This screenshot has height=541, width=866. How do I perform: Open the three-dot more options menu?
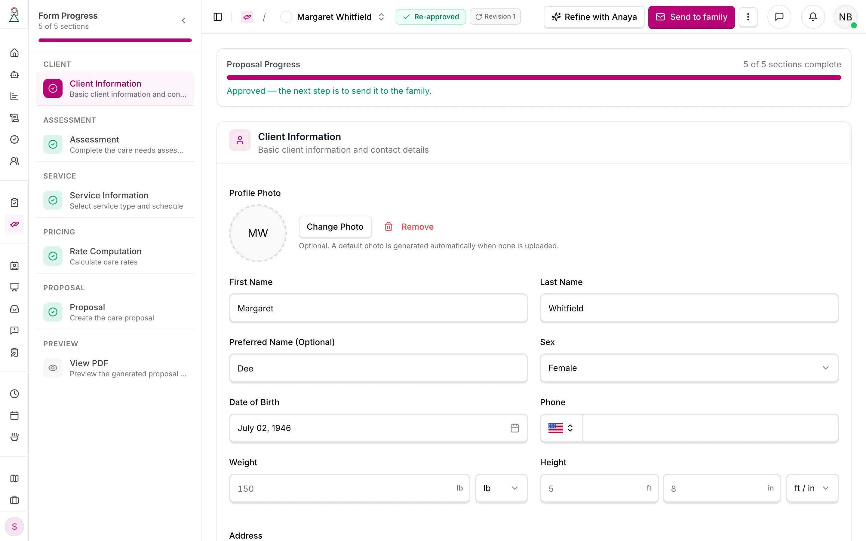(x=748, y=17)
